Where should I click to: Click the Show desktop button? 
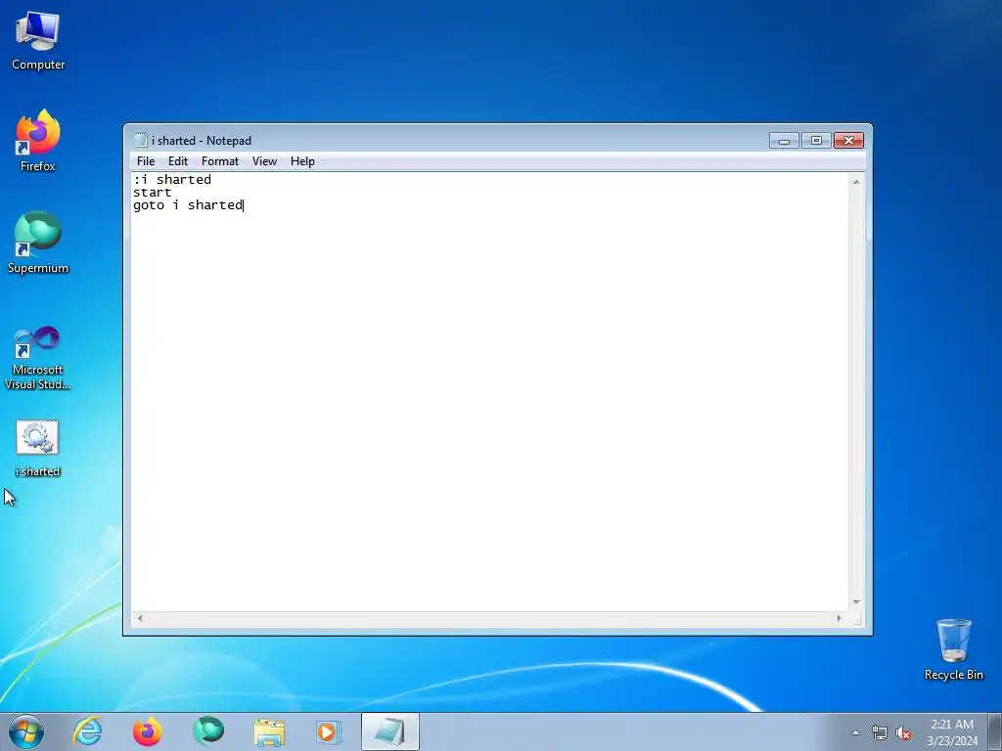(995, 731)
